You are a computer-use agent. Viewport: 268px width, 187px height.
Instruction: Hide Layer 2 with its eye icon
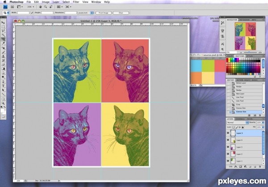pyautogui.click(x=228, y=154)
